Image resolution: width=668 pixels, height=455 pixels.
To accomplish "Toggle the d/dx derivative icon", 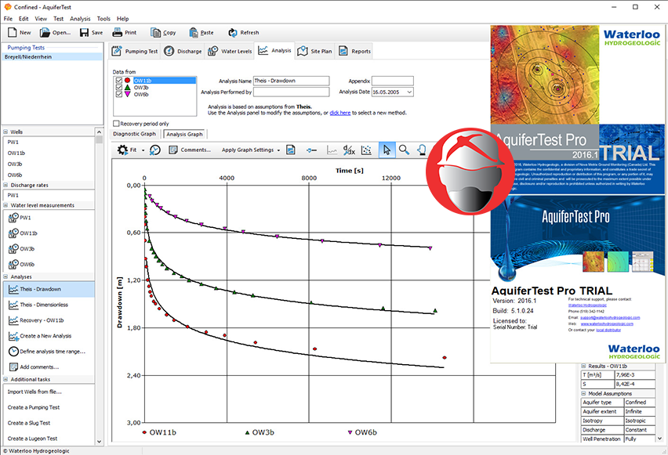I will pyautogui.click(x=349, y=150).
